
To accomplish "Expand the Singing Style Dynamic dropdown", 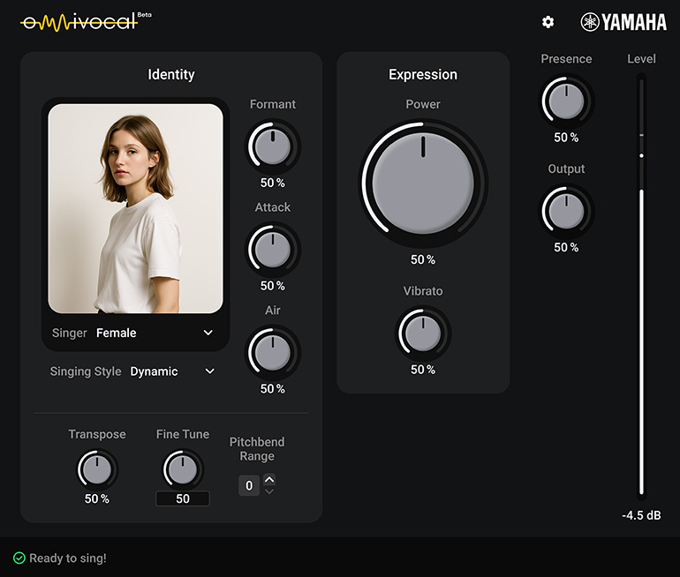I will pyautogui.click(x=172, y=371).
